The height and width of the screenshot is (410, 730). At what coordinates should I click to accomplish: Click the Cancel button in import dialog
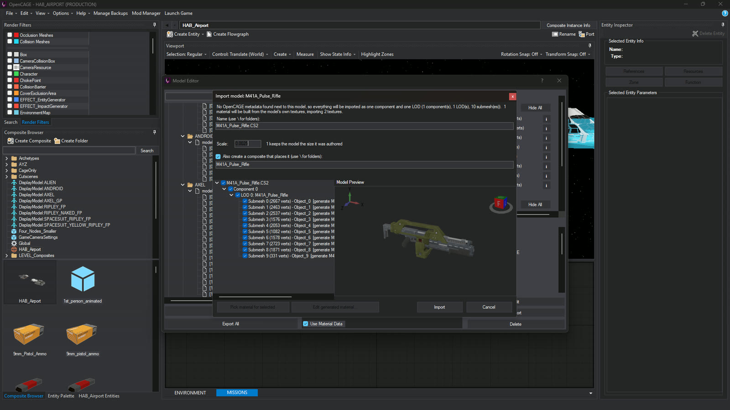(x=489, y=307)
